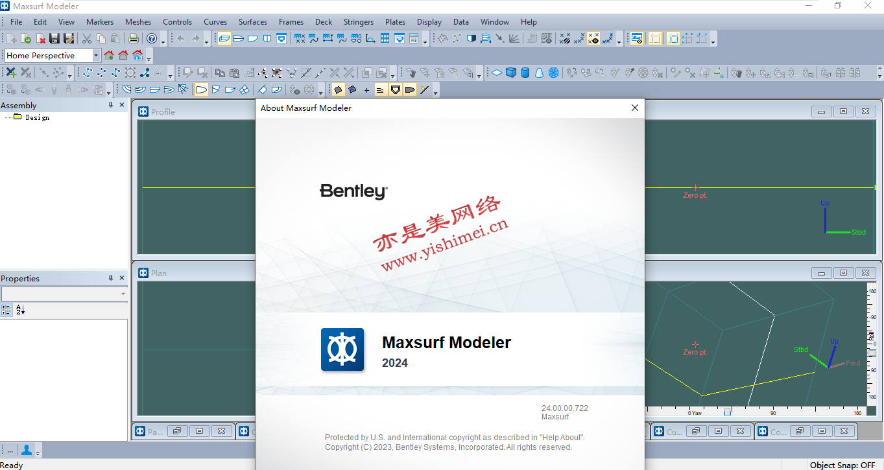The image size is (884, 470).
Task: Click the plain Home view icon
Action: tap(123, 55)
